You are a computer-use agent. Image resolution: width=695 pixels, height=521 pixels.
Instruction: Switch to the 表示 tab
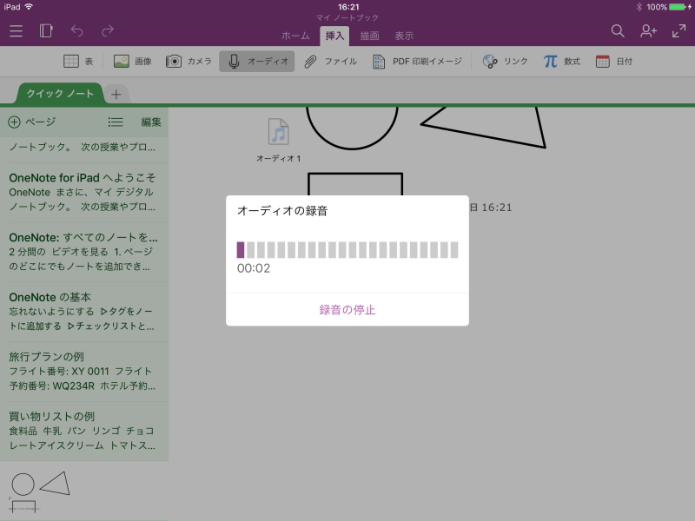[x=404, y=36]
